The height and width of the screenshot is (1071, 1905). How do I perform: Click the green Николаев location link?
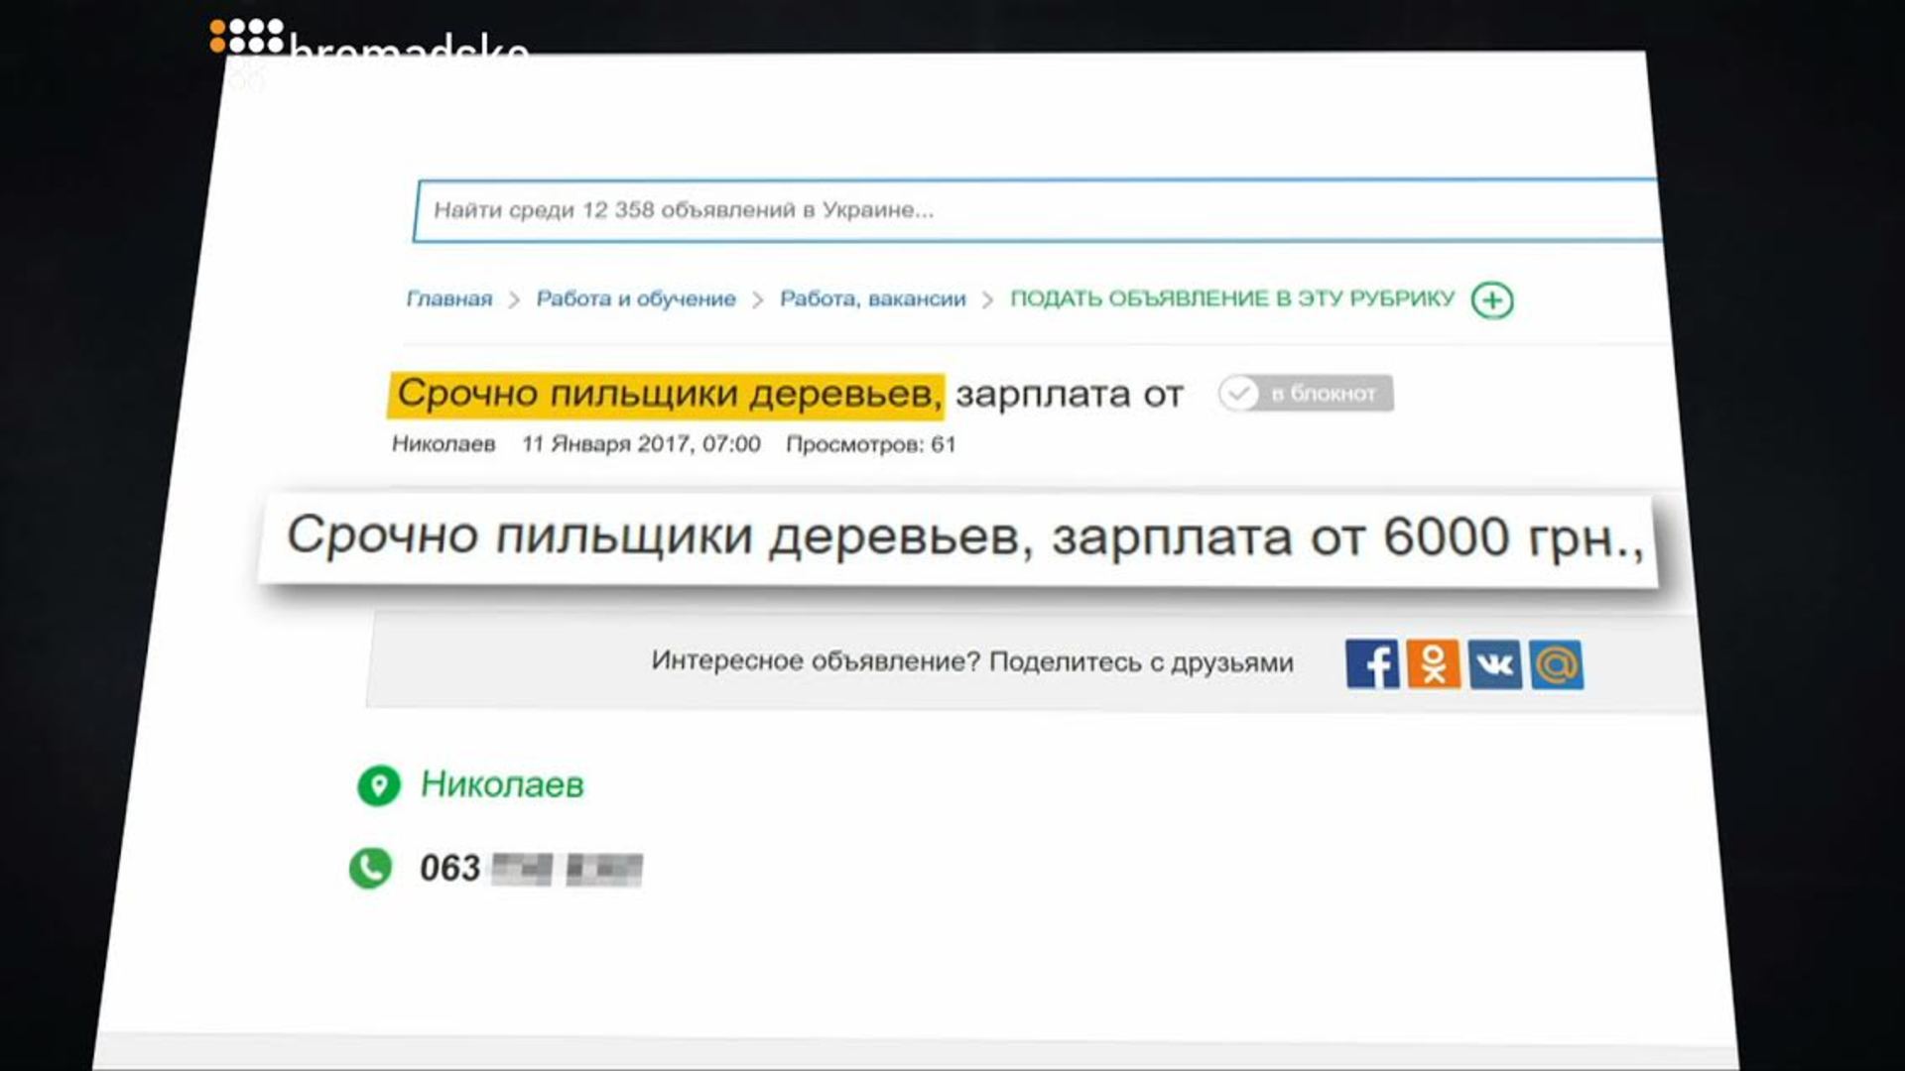point(502,784)
